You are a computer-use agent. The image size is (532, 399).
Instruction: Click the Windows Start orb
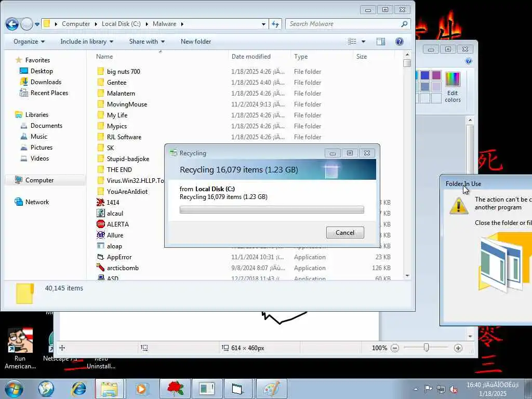tap(14, 389)
